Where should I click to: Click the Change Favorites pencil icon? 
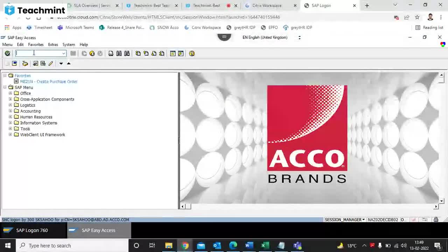pyautogui.click(x=51, y=63)
